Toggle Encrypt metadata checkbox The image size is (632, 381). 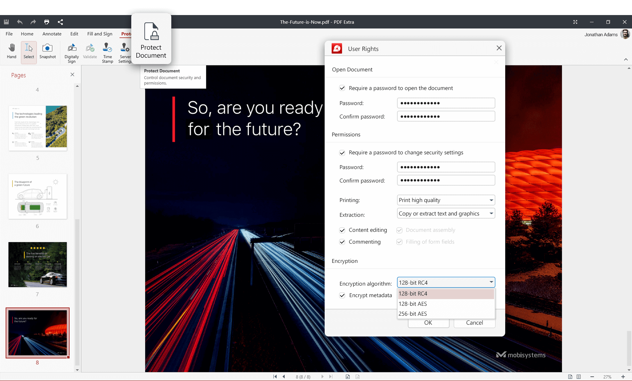tap(342, 295)
